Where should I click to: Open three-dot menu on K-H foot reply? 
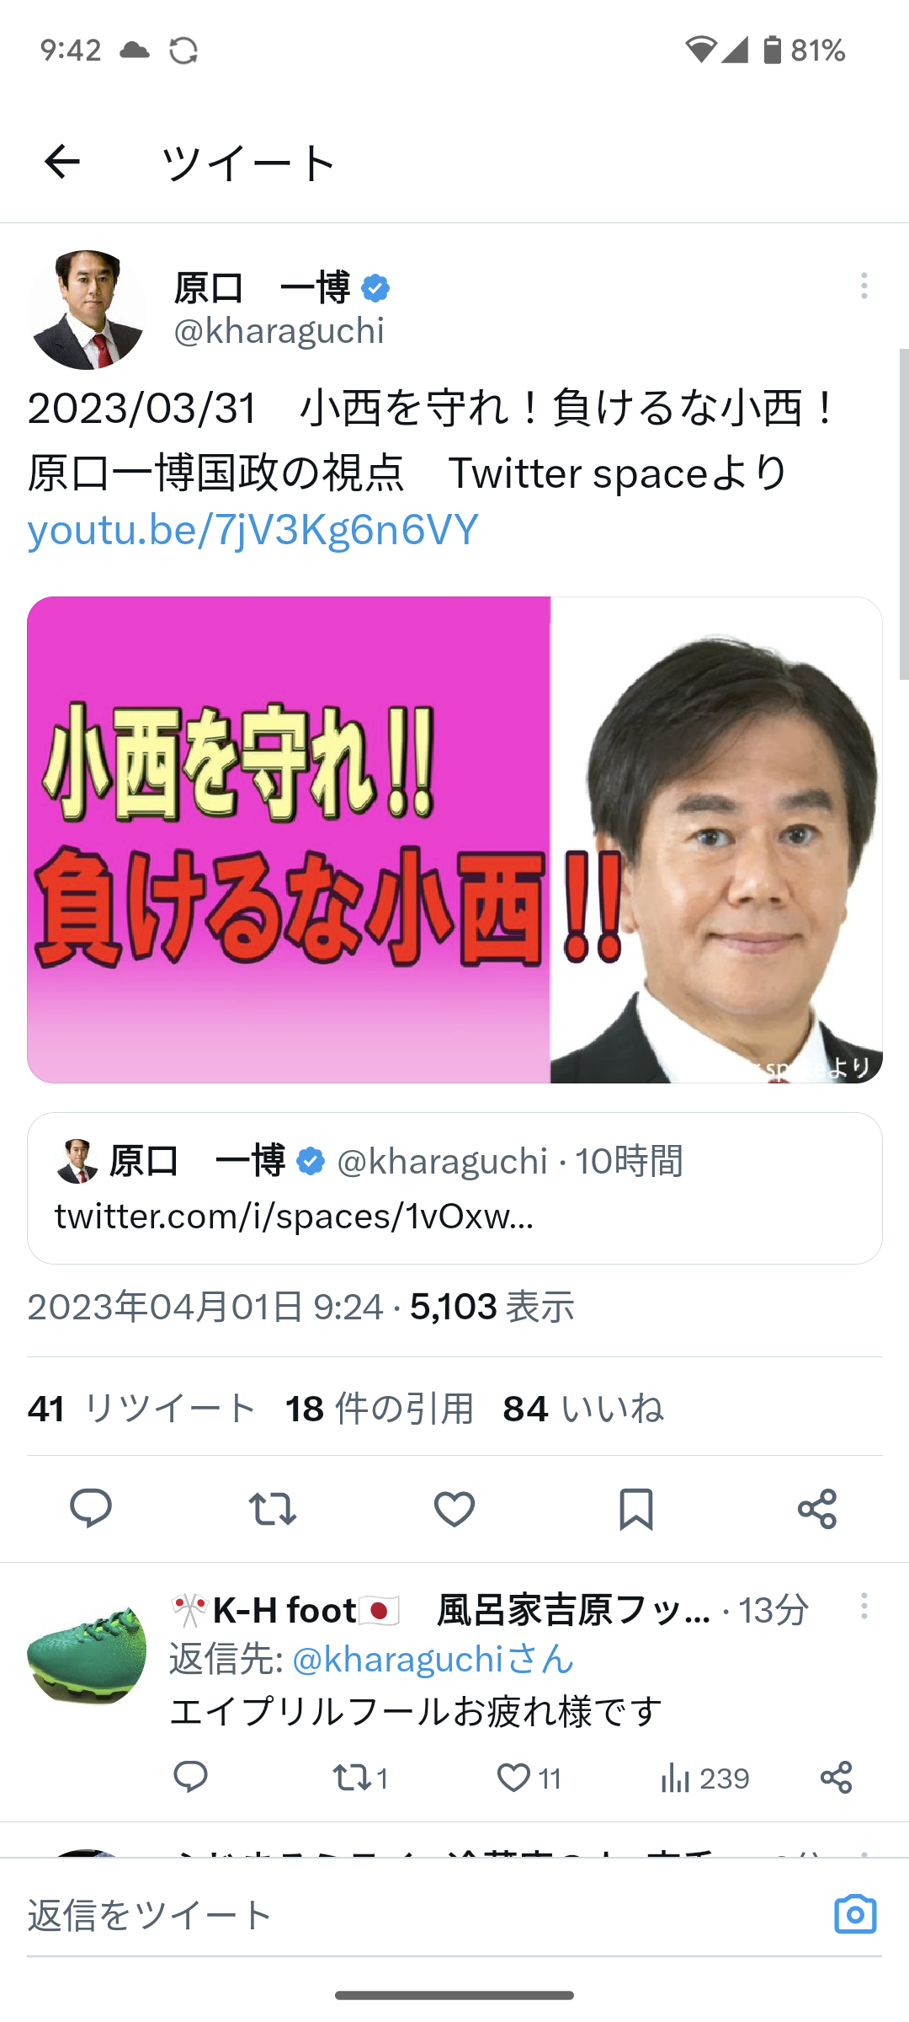864,1607
